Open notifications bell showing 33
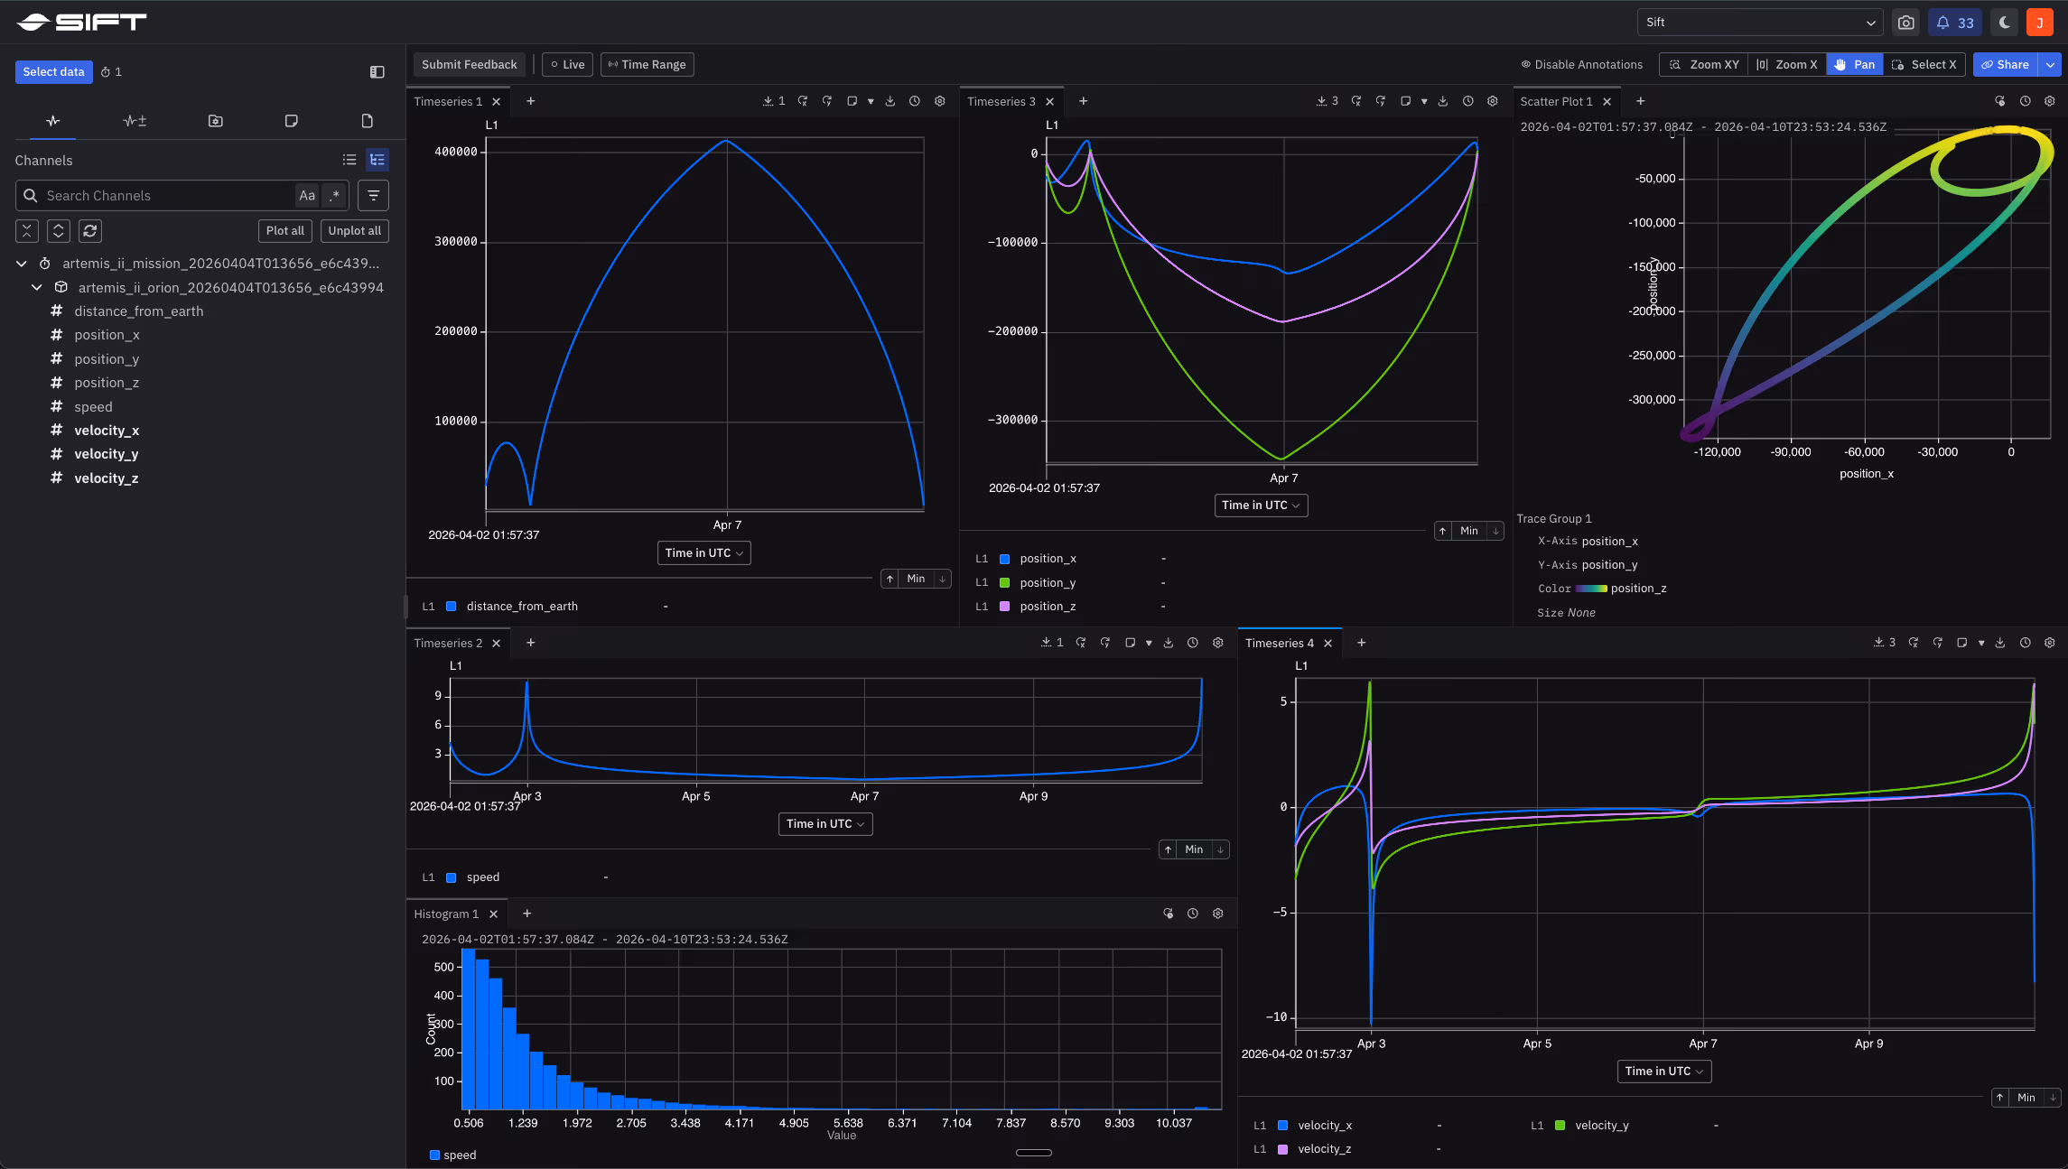 tap(1955, 23)
